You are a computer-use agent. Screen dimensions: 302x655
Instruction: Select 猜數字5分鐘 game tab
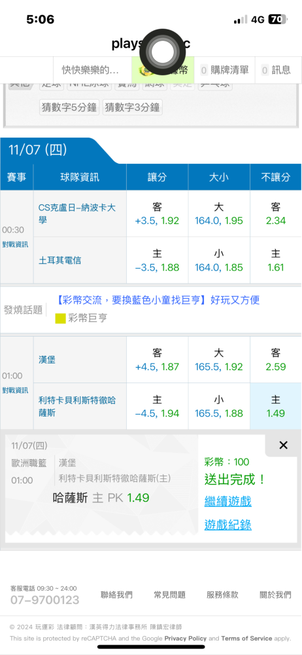pyautogui.click(x=70, y=107)
